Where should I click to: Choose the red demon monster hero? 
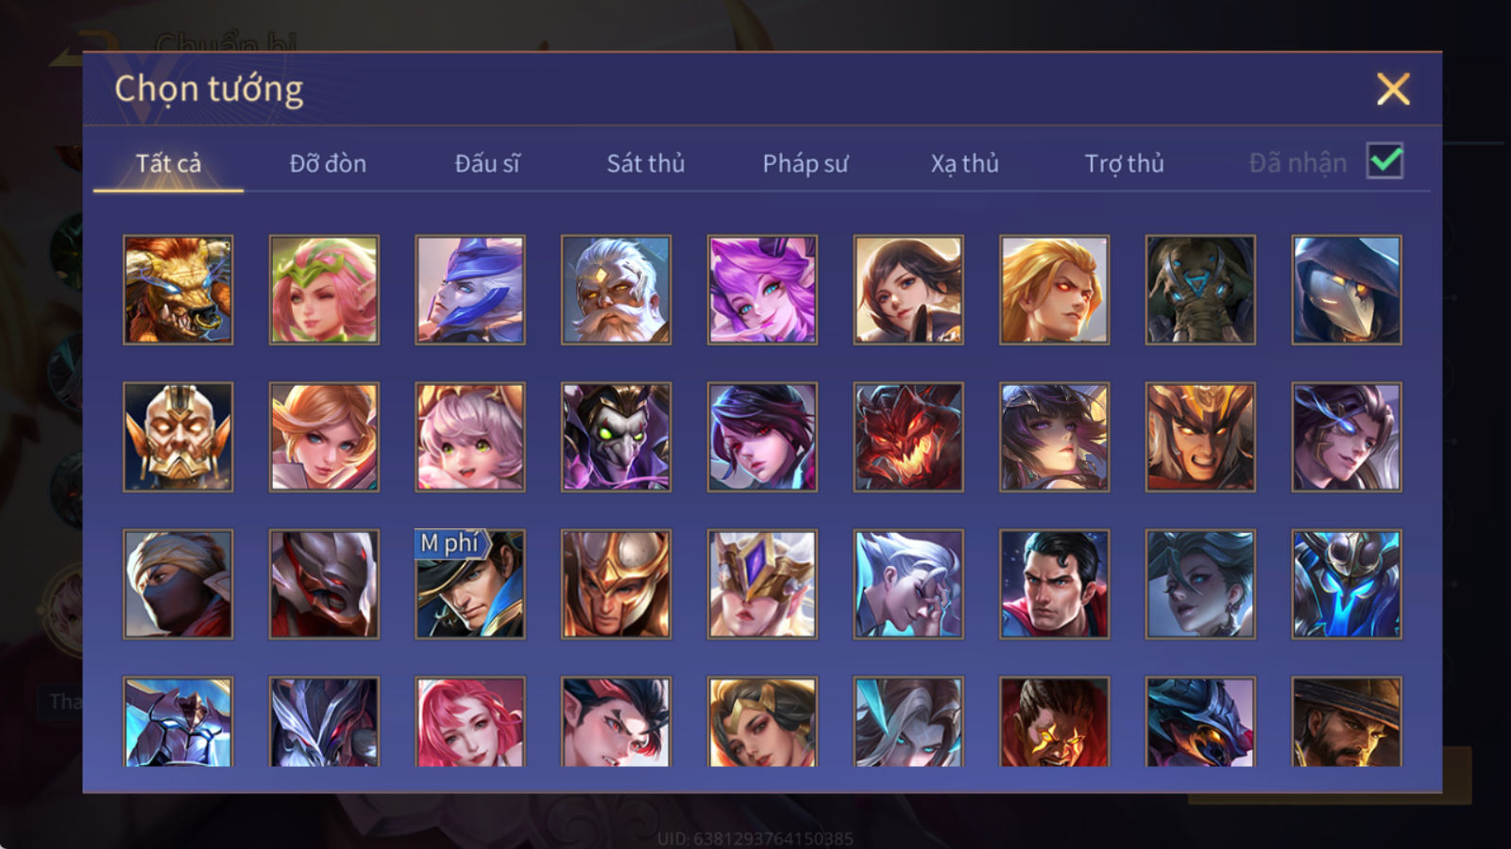pyautogui.click(x=908, y=437)
